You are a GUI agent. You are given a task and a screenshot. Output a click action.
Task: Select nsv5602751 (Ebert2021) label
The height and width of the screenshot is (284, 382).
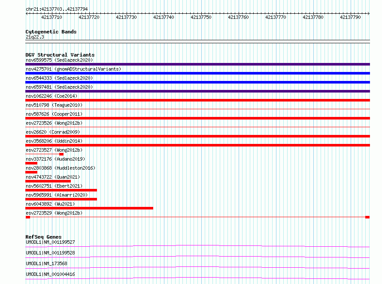click(x=54, y=186)
